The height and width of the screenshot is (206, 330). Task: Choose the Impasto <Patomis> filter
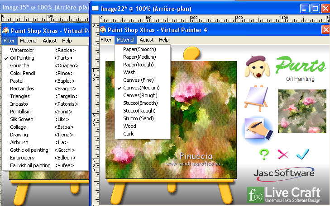coord(45,104)
